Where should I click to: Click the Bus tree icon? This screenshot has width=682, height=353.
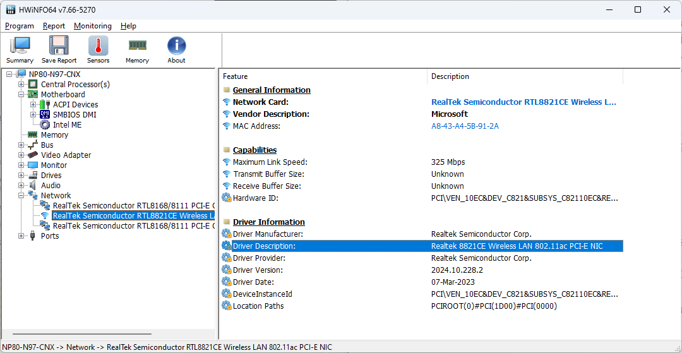coord(33,145)
